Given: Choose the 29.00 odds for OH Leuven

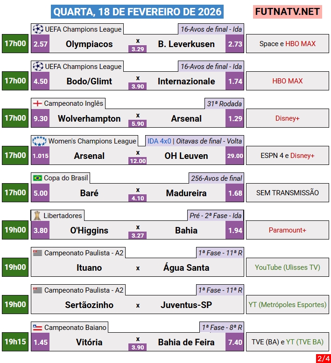Looking at the screenshot, I should (235, 156).
